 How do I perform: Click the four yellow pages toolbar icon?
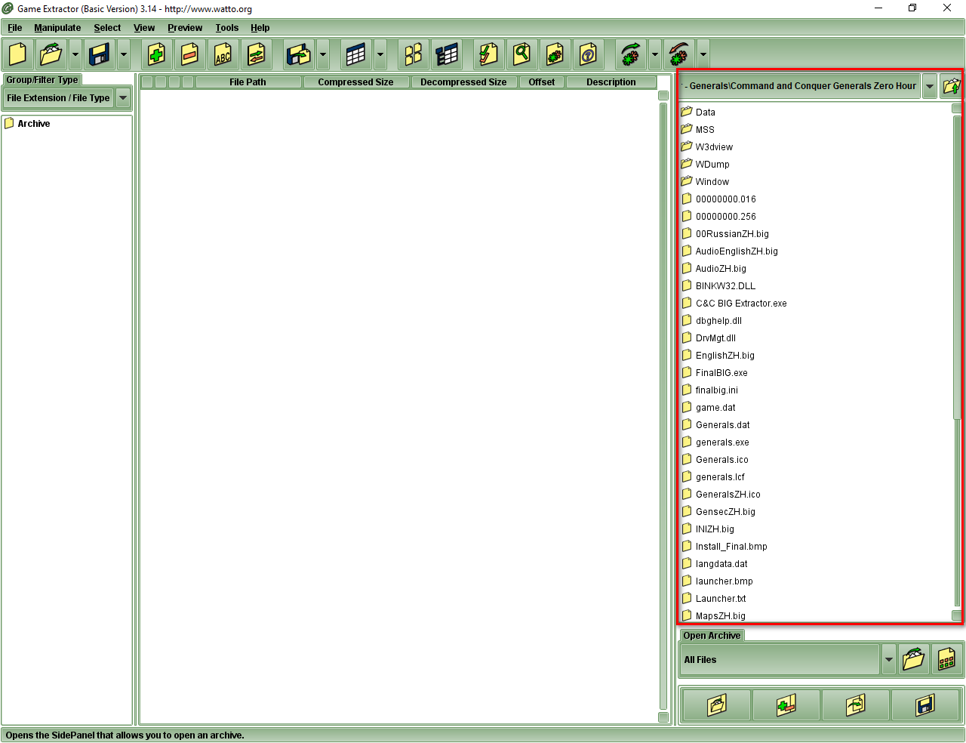pyautogui.click(x=413, y=54)
